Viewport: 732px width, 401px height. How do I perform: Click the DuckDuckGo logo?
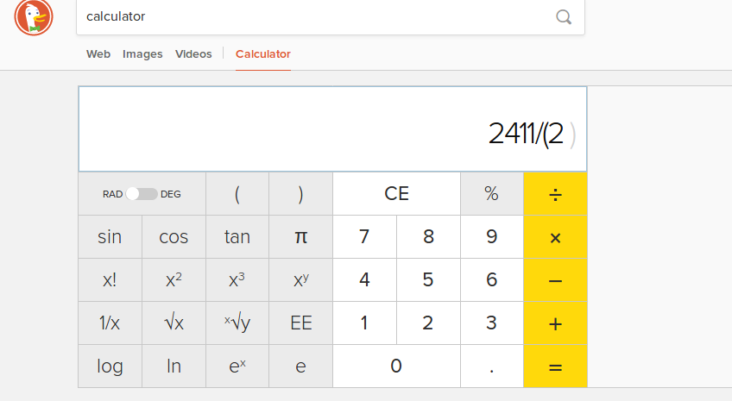pos(34,16)
